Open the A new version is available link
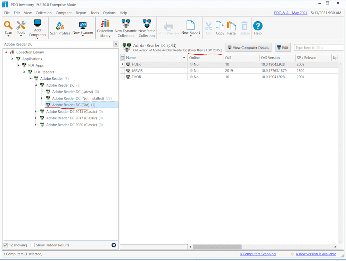 [316, 254]
